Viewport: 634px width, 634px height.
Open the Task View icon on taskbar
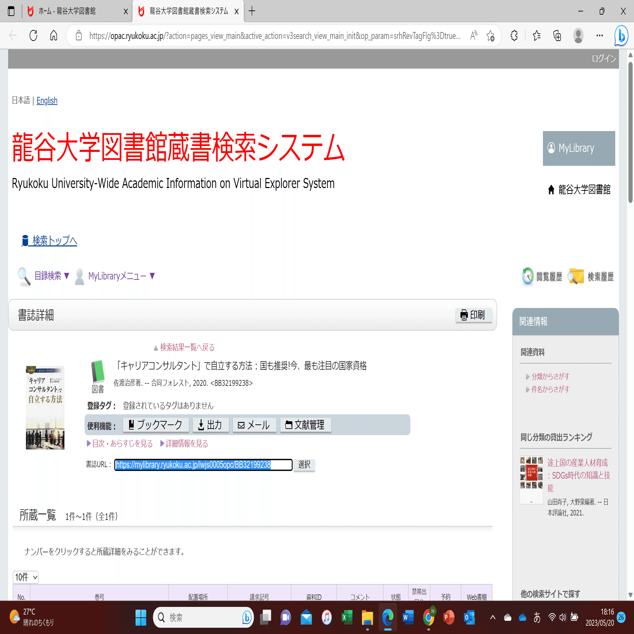266,617
